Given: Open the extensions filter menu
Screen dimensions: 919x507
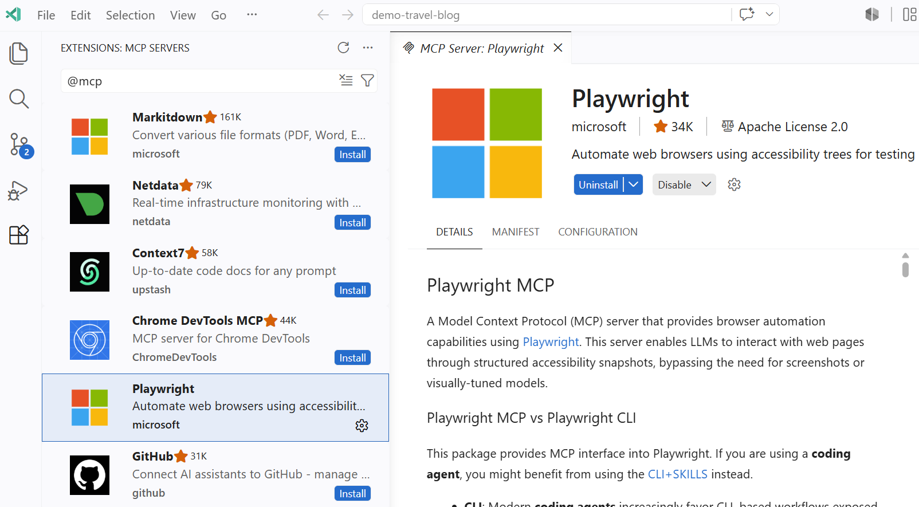Looking at the screenshot, I should click(368, 80).
